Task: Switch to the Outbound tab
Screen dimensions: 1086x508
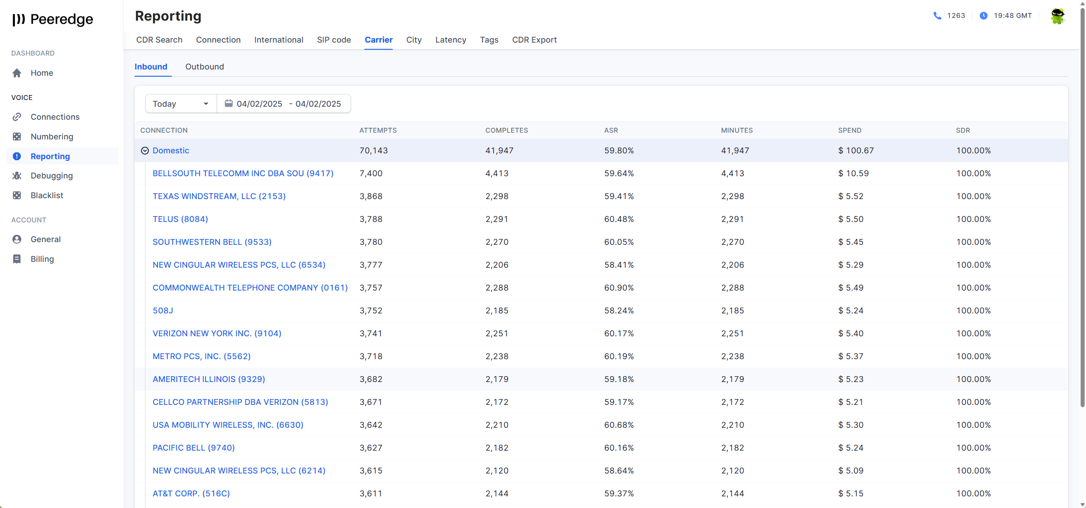Action: click(x=205, y=67)
